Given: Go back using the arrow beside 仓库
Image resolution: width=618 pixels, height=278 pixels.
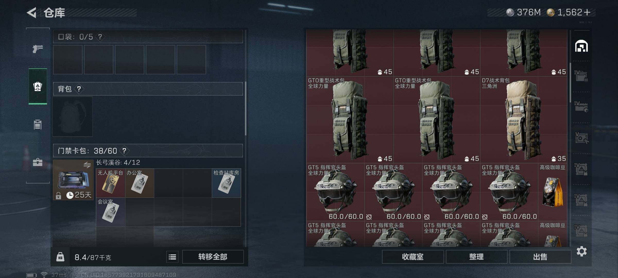Looking at the screenshot, I should pos(32,13).
